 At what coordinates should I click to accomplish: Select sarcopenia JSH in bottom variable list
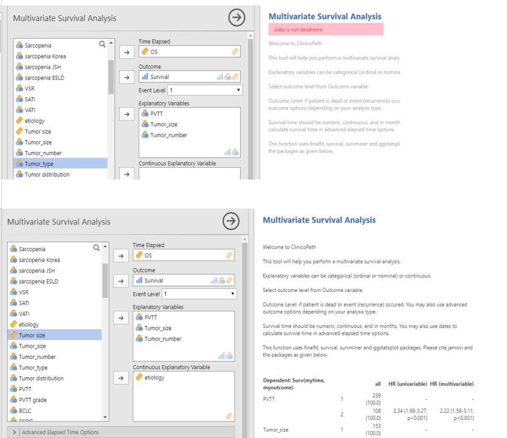pyautogui.click(x=55, y=271)
